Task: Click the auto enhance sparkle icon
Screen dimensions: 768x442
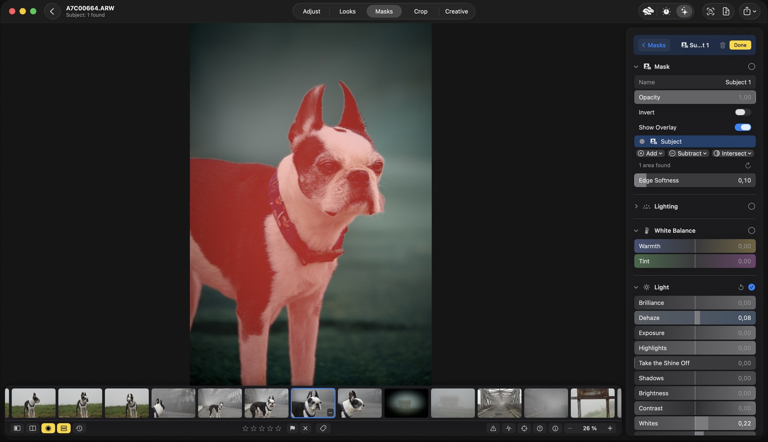Action: pyautogui.click(x=684, y=11)
